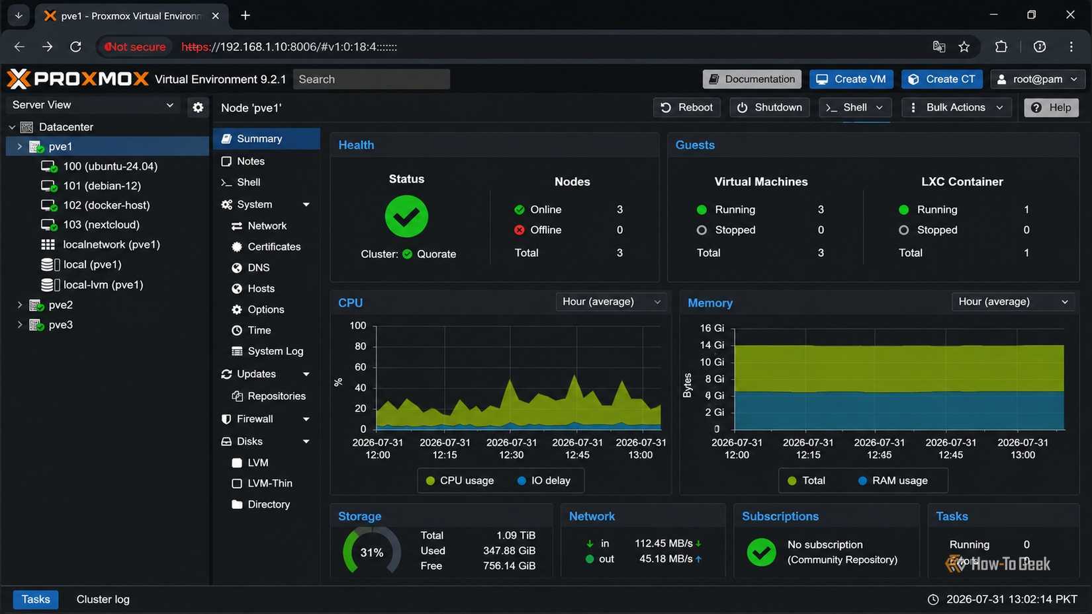This screenshot has height=614, width=1092.
Task: Collapse the Updates submenu arrow
Action: (306, 374)
